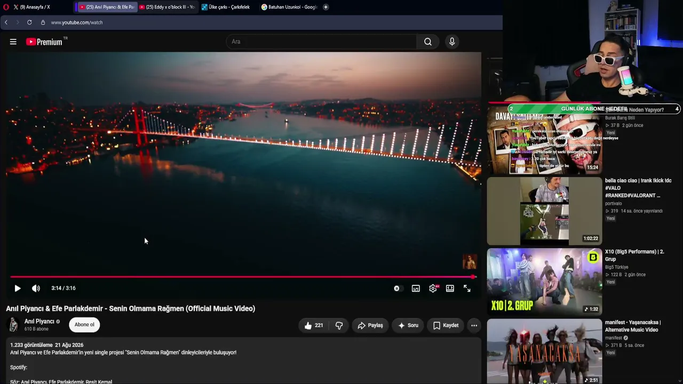The width and height of the screenshot is (683, 384).
Task: Toggle subtitles in the video player
Action: 416,288
